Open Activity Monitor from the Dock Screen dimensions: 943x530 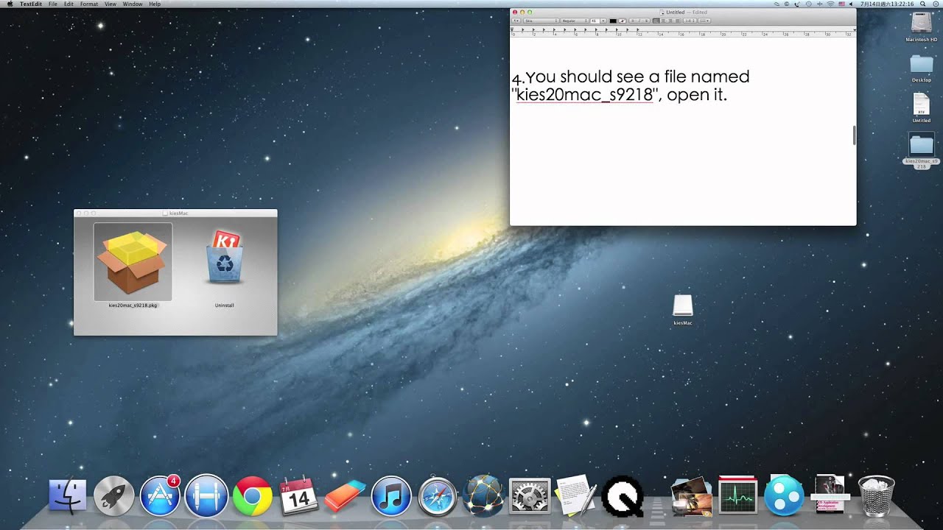point(737,495)
